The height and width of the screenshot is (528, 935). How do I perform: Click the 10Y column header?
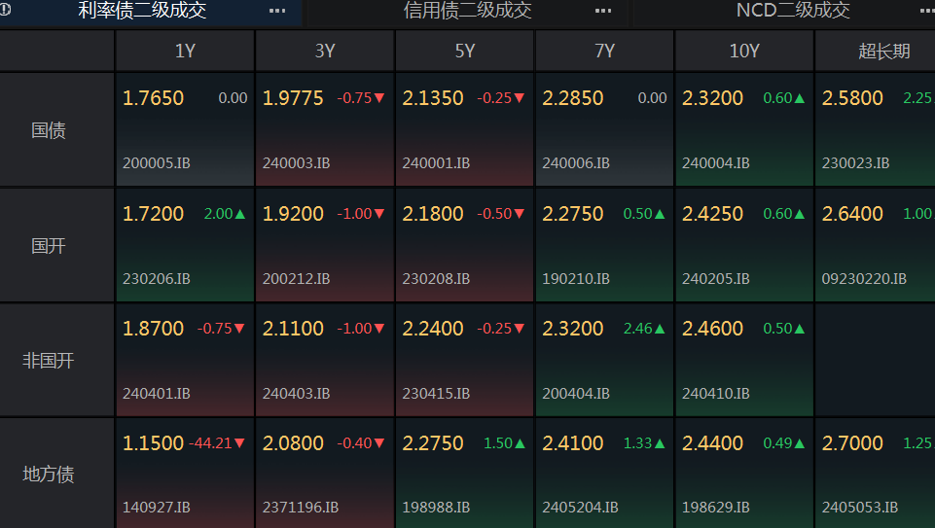(x=744, y=51)
